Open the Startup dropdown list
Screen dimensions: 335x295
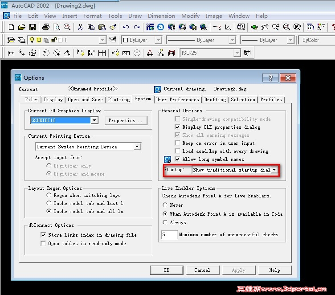pyautogui.click(x=274, y=170)
